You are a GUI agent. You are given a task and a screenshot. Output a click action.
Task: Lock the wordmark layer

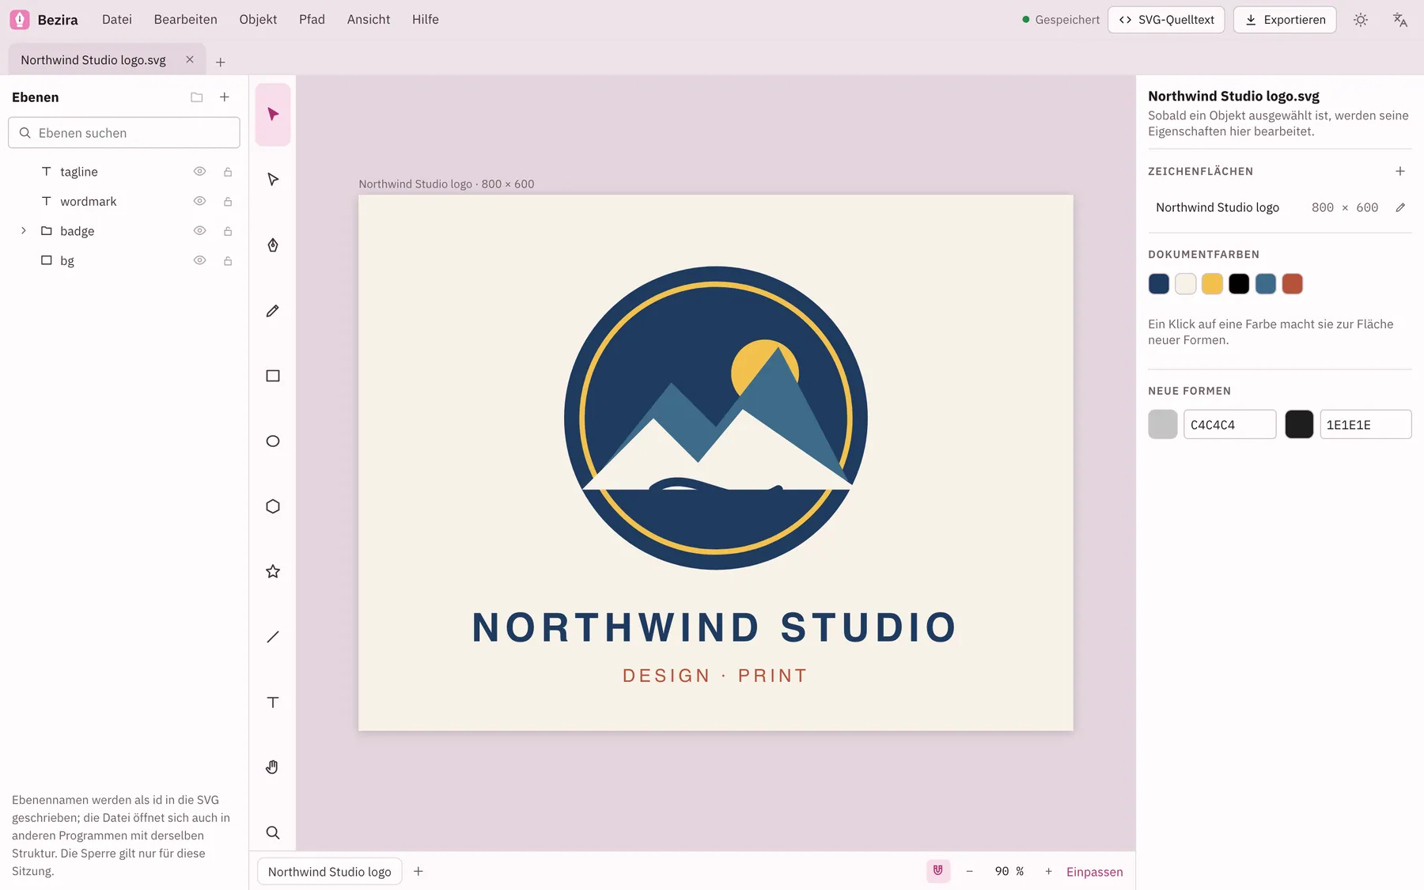pyautogui.click(x=228, y=202)
